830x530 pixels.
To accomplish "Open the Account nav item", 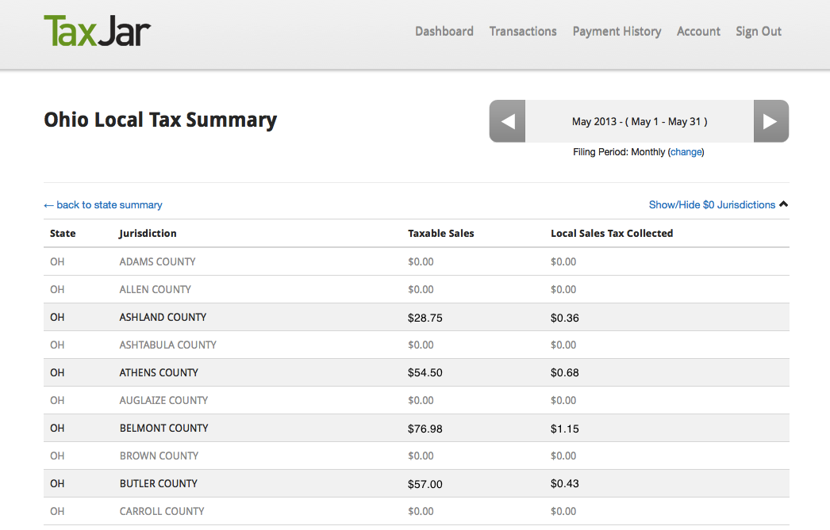I will coord(698,31).
